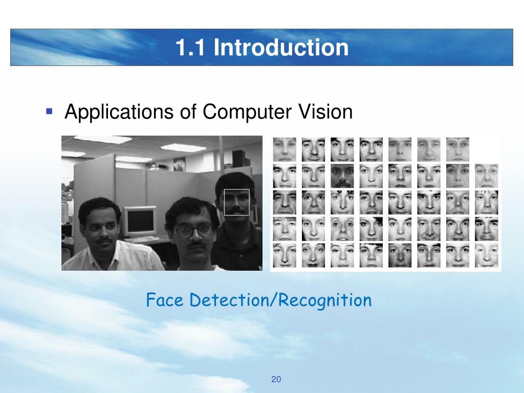Click the rightmost face in second row
The height and width of the screenshot is (393, 524).
pyautogui.click(x=486, y=176)
